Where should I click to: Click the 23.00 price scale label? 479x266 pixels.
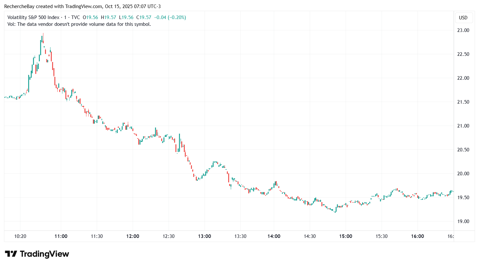point(463,30)
